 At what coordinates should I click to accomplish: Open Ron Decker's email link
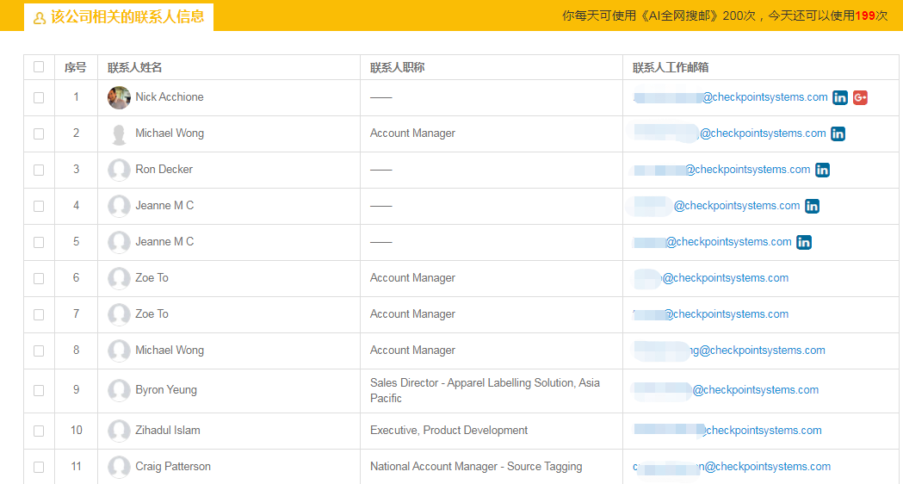coord(721,170)
